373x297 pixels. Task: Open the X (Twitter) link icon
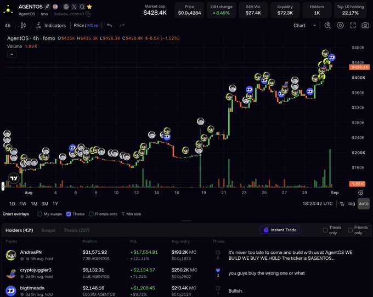(x=74, y=7)
